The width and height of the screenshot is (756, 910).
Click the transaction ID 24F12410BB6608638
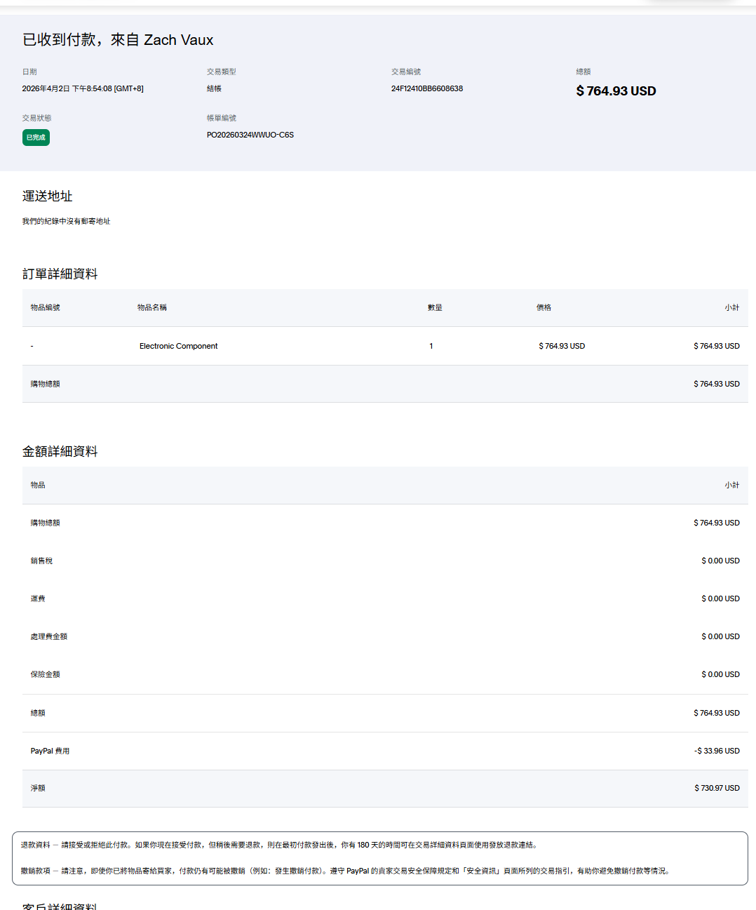[426, 88]
